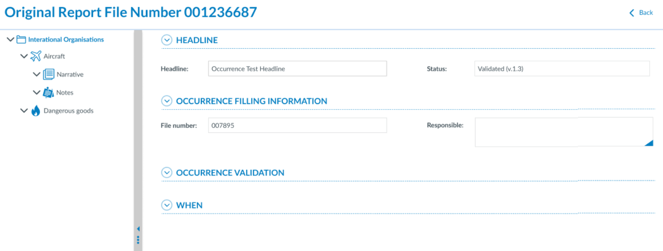The height and width of the screenshot is (251, 663).
Task: Select the Notes tree item
Action: pyautogui.click(x=65, y=92)
